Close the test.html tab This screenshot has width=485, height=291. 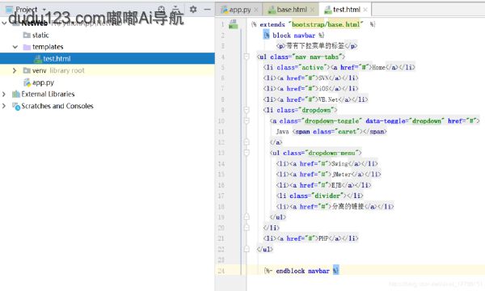point(365,10)
